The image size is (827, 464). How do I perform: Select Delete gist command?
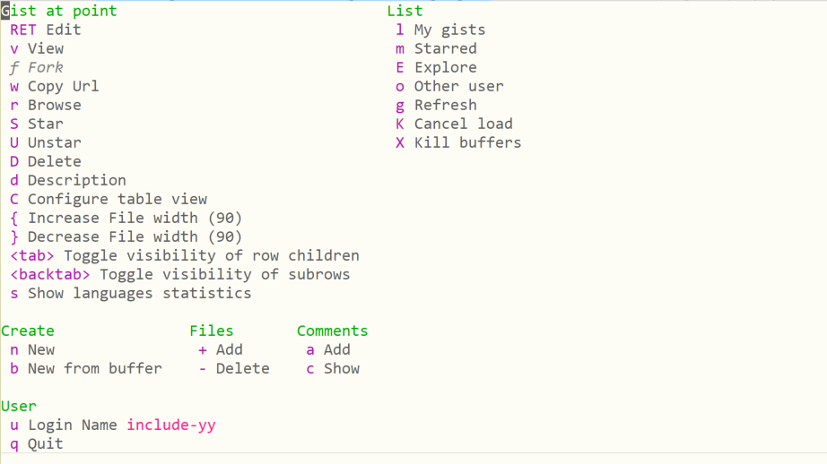[x=54, y=161]
